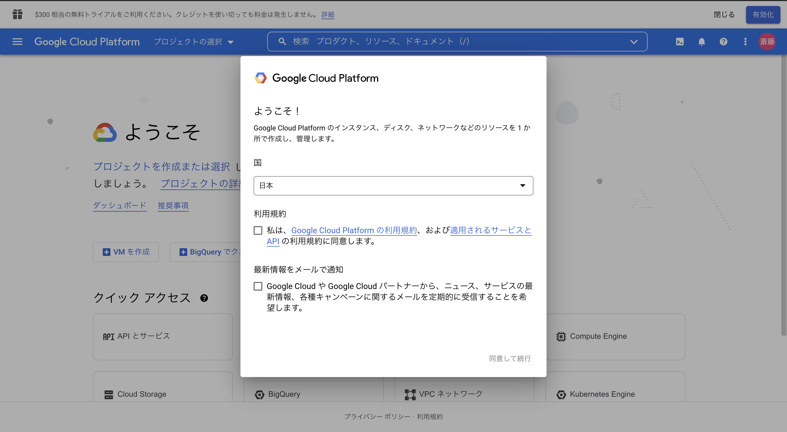Click the 詳細 link about free trial
Screen dimensions: 787x432
(328, 14)
